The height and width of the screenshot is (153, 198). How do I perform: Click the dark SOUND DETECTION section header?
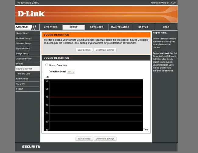click(x=96, y=58)
